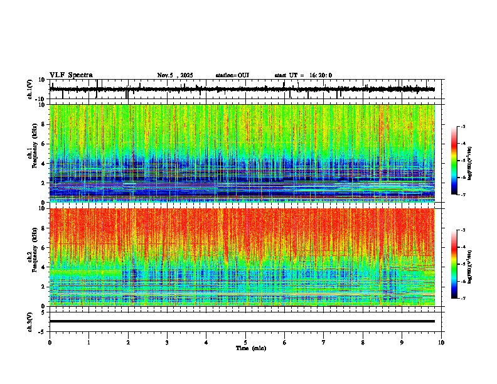Screen dimensions: 497x384
Task: Click the "Time (min)" x-axis label
Action: tap(251, 348)
